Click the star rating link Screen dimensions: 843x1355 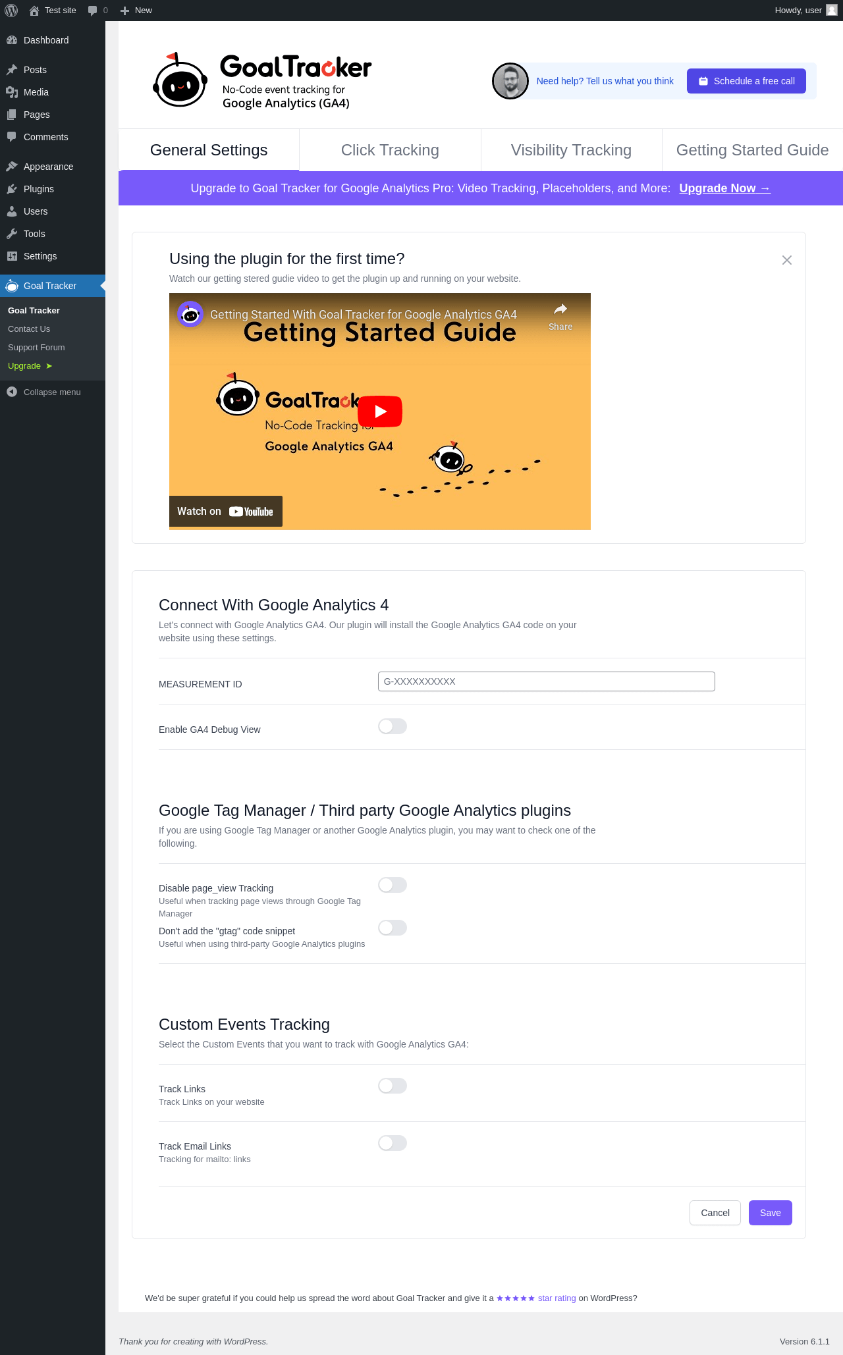pos(536,1298)
